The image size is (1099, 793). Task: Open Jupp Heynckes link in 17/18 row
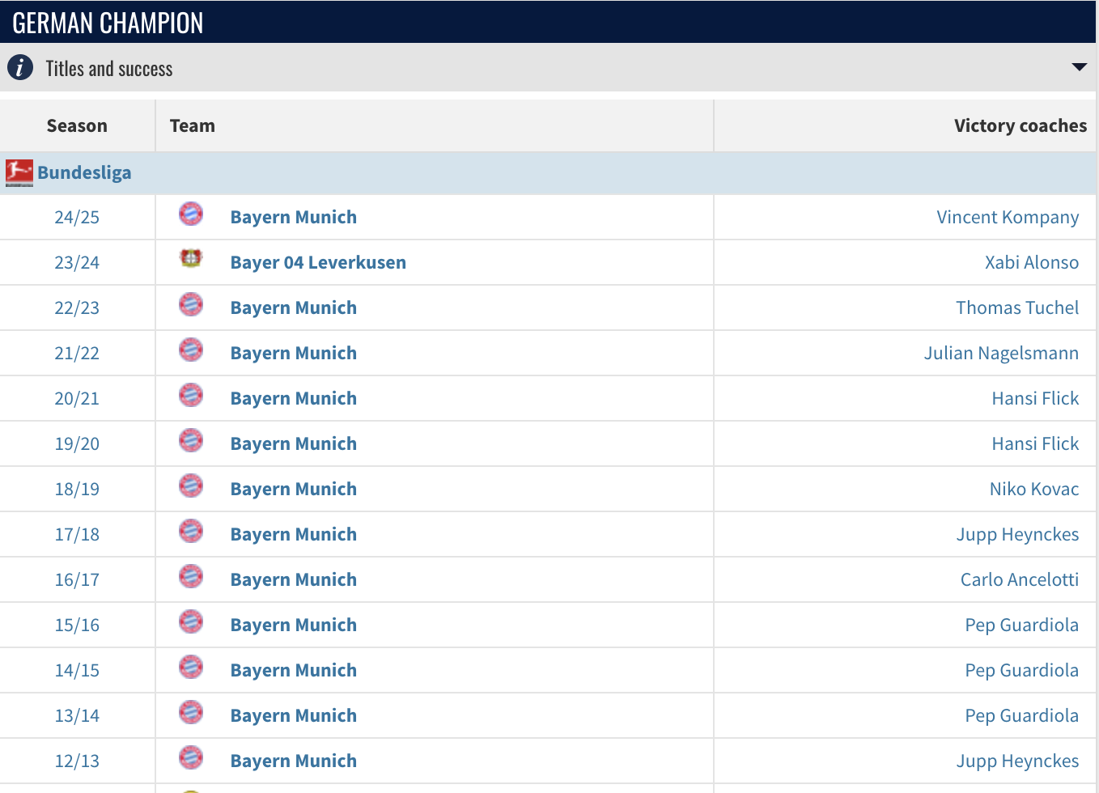(x=1017, y=534)
